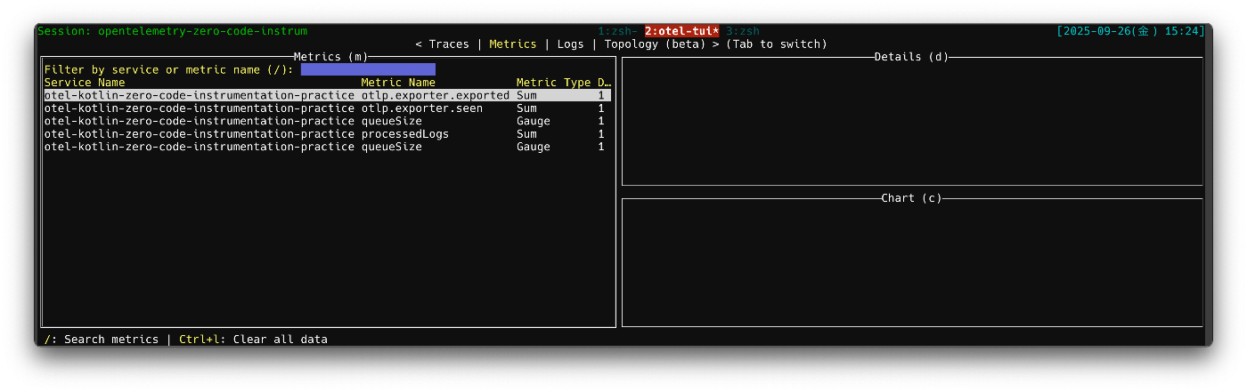Open the Topology (beta) tab
Viewport: 1247px width, 392px height.
click(656, 44)
